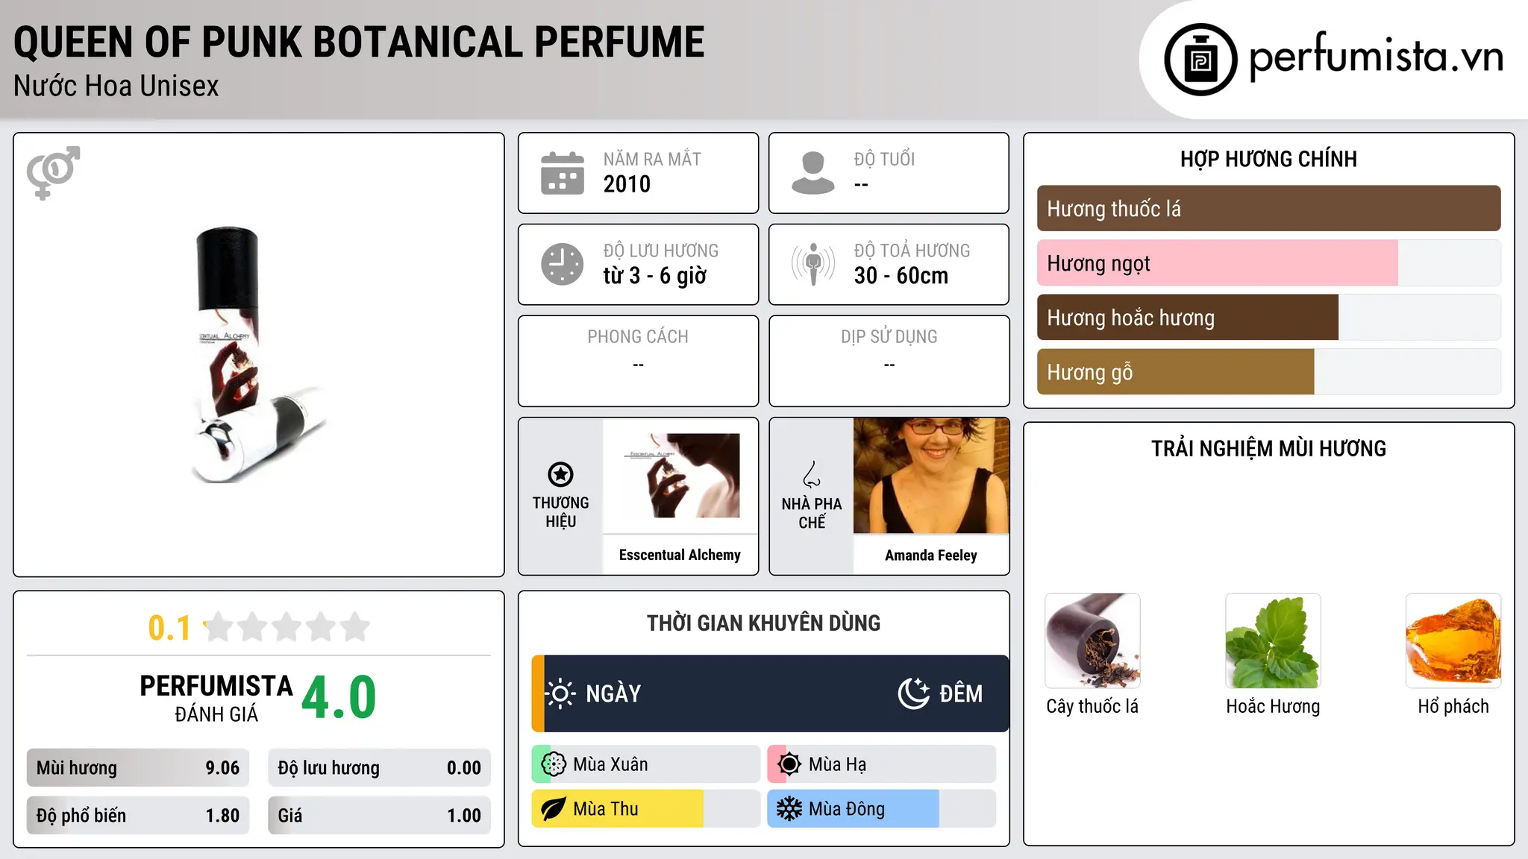Click the moon icon next to Đêm
This screenshot has width=1528, height=859.
click(913, 693)
